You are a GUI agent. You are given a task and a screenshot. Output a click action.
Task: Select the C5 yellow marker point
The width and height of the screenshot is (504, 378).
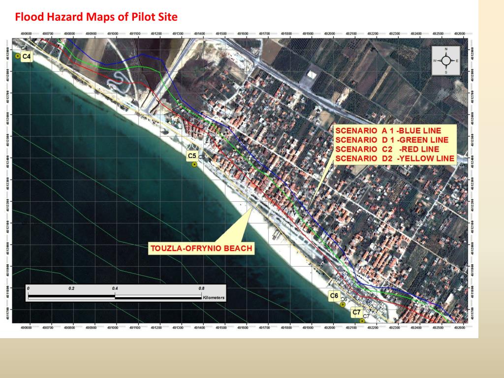(194, 164)
